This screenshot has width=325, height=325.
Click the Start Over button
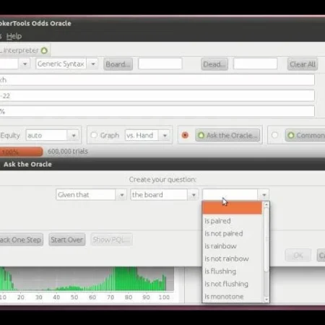[x=67, y=240]
